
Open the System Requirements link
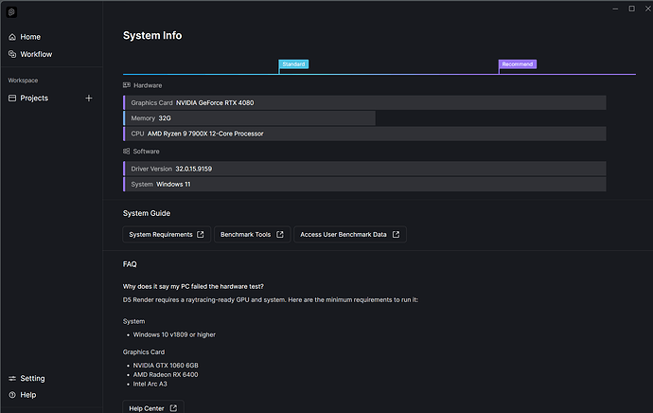click(167, 234)
